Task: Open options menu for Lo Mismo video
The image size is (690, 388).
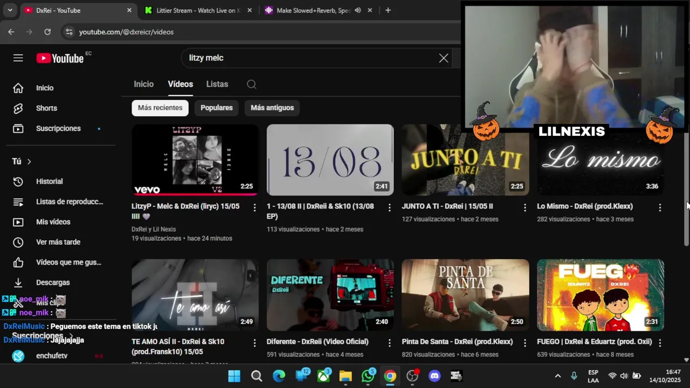Action: (660, 207)
